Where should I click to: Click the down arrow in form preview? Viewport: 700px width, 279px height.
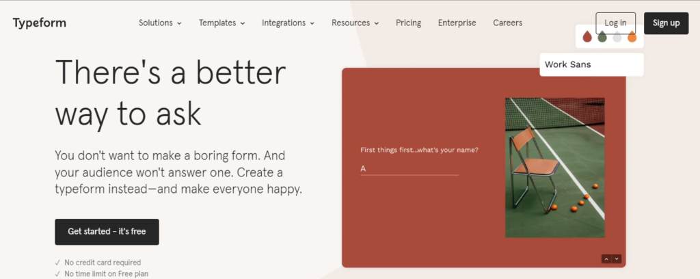tap(617, 258)
